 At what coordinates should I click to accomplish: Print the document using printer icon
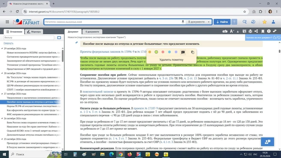[250, 31]
